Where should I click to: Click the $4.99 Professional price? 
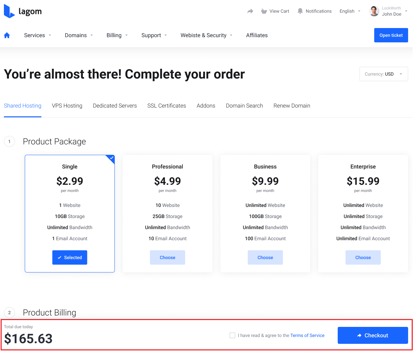pyautogui.click(x=168, y=181)
